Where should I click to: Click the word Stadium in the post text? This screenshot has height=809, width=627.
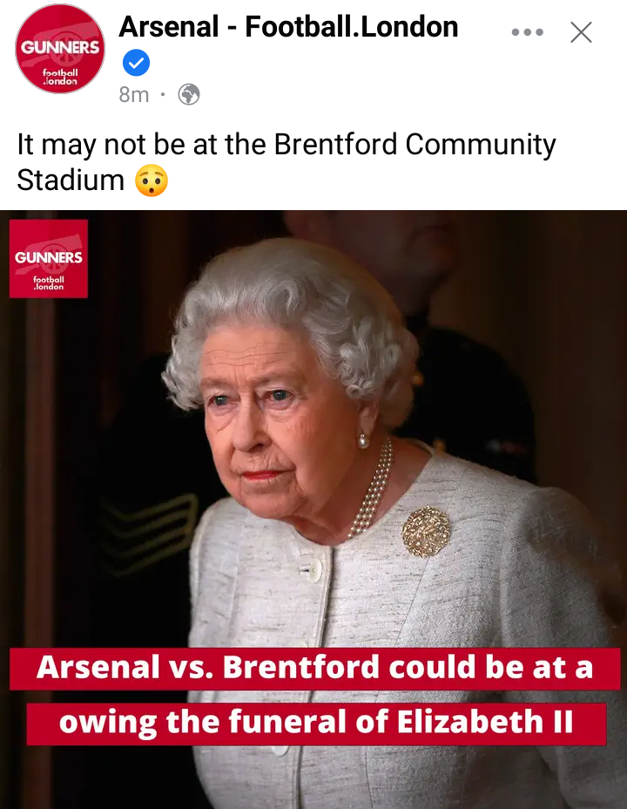click(x=71, y=180)
